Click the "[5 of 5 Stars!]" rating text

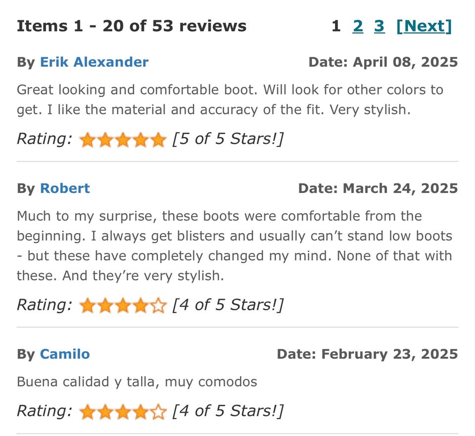[x=228, y=140]
